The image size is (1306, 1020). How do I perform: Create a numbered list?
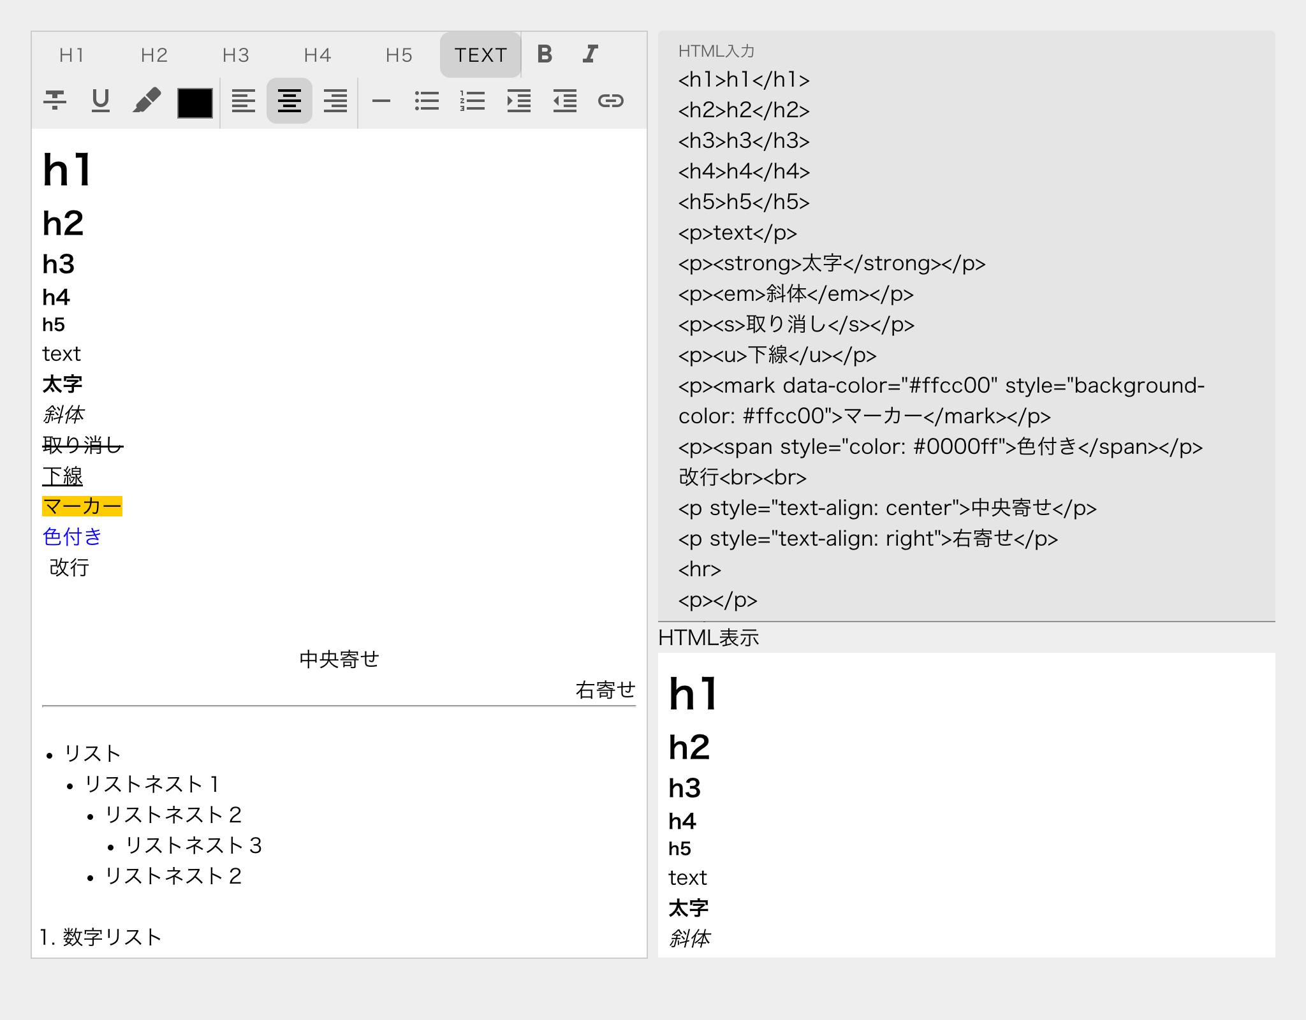pos(473,100)
